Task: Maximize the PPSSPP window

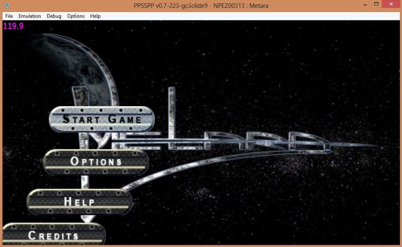Action: pyautogui.click(x=376, y=4)
